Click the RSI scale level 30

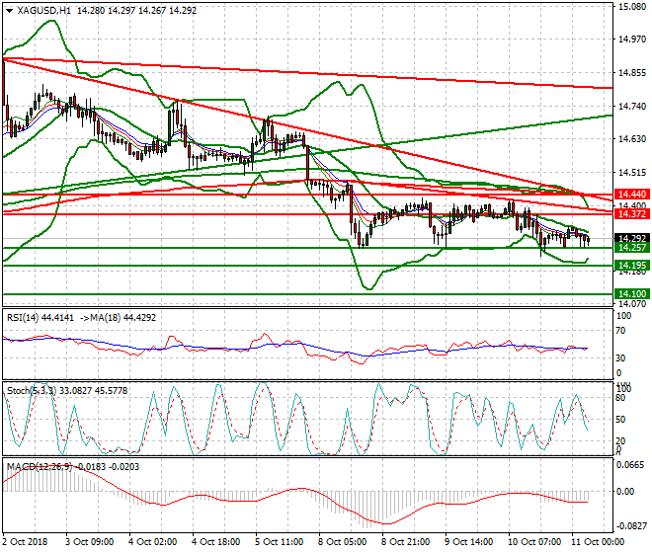[620, 358]
